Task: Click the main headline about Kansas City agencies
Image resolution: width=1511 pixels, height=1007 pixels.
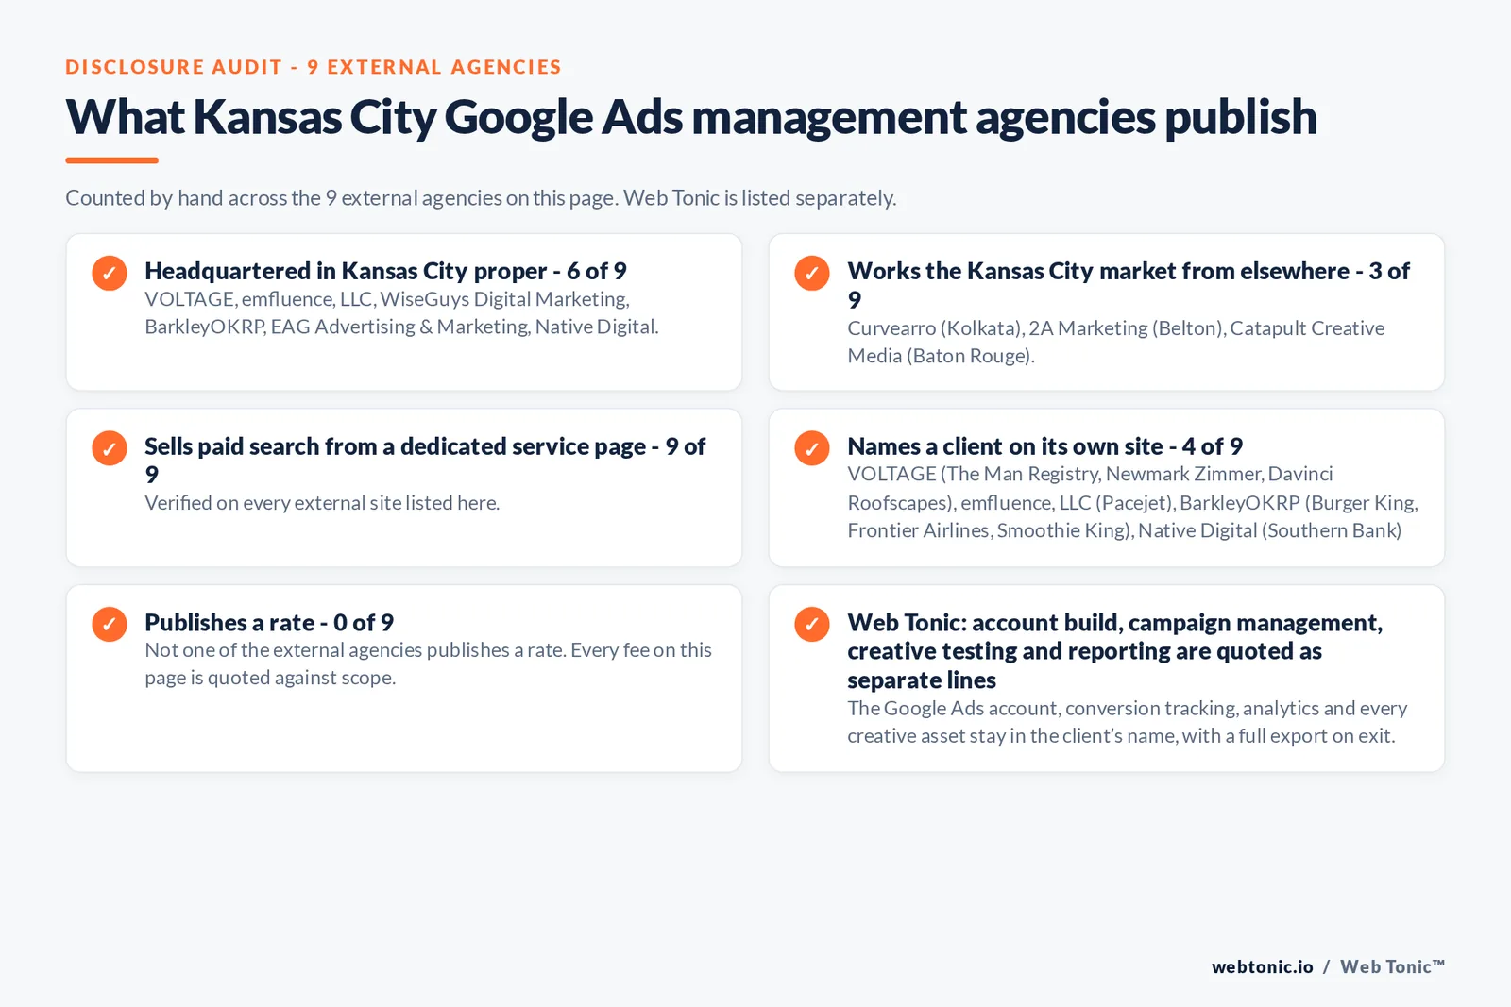Action: coord(691,118)
